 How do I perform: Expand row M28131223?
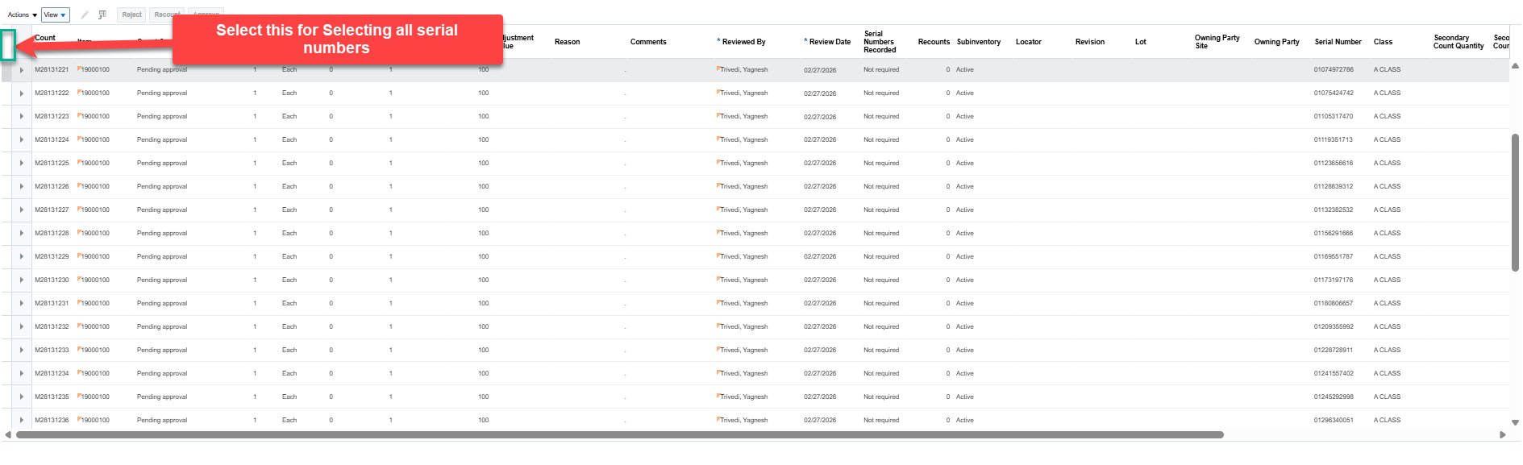coord(21,117)
